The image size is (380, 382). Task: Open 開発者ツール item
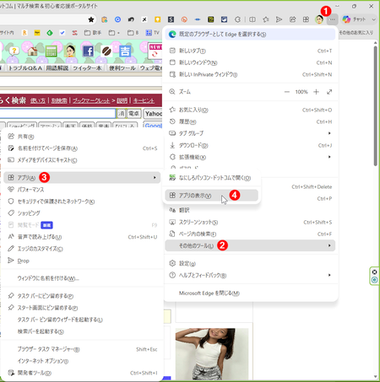pyautogui.click(x=82, y=373)
